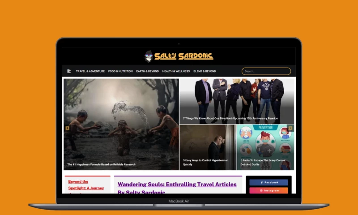This screenshot has width=358, height=215.
Task: Advance the slider with the right arrow
Action: click(290, 128)
